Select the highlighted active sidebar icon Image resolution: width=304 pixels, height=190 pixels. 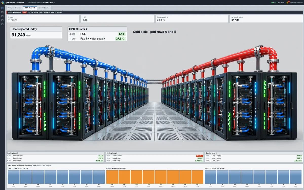click(x=3, y=8)
